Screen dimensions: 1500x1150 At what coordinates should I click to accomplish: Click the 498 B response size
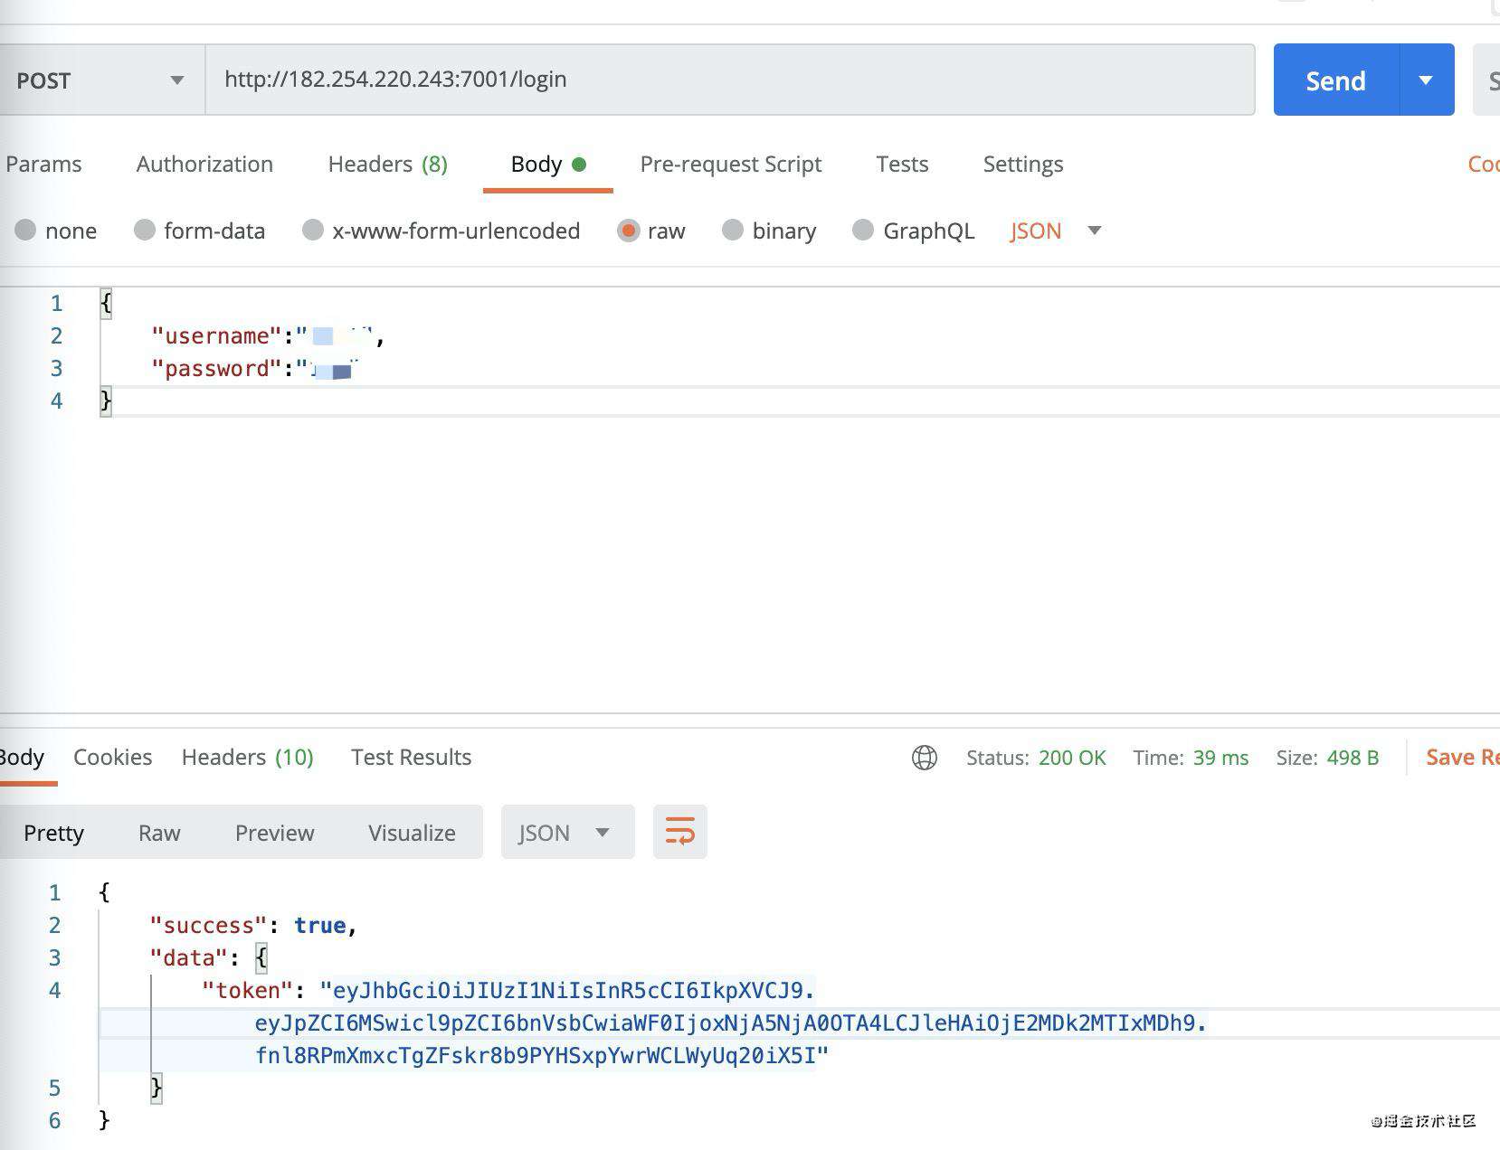(1353, 758)
